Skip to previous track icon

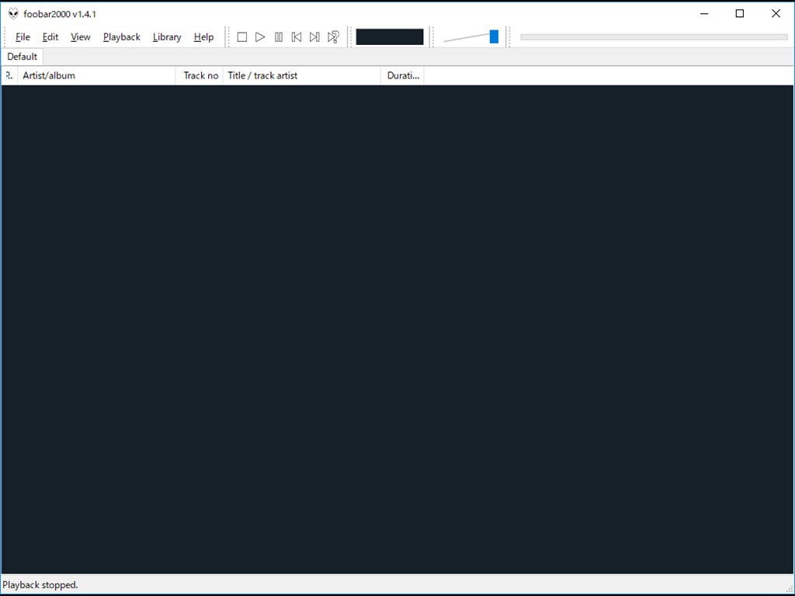(297, 36)
